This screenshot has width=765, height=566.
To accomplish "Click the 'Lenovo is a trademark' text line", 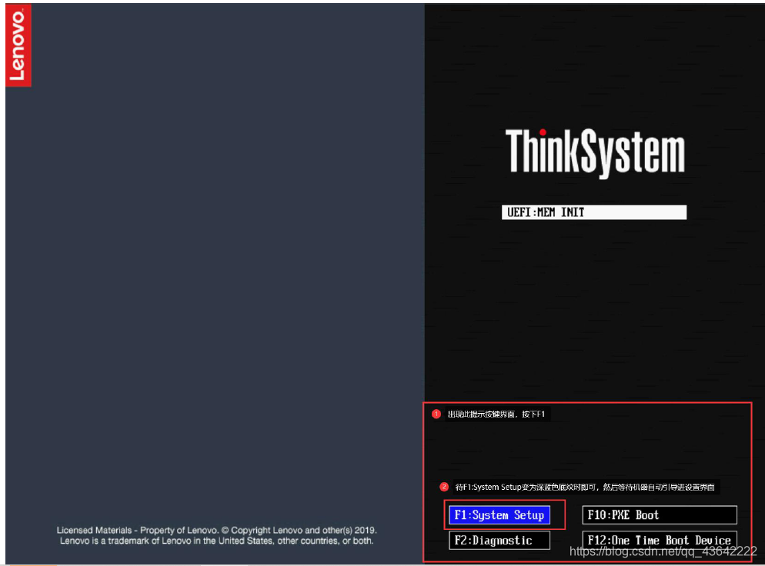I will 216,541.
